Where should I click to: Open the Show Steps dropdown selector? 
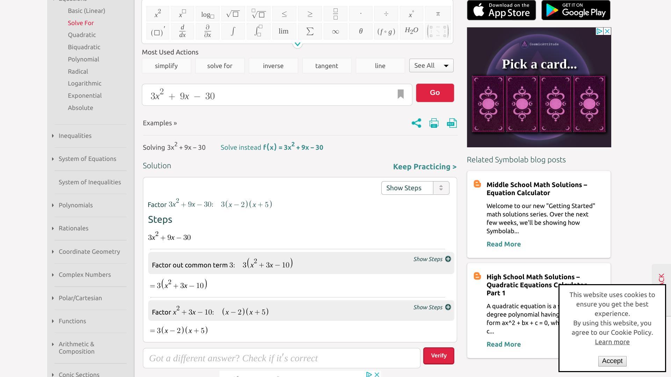(415, 188)
